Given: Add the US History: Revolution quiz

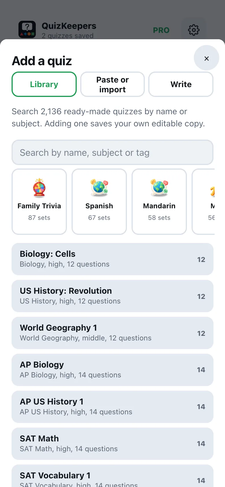Looking at the screenshot, I should coord(112,296).
